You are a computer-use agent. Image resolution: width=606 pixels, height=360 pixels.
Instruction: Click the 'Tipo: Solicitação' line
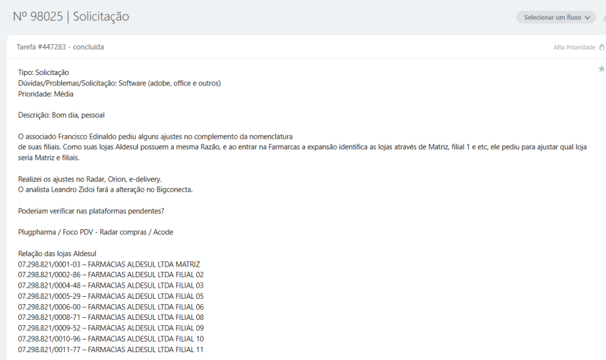tap(43, 72)
